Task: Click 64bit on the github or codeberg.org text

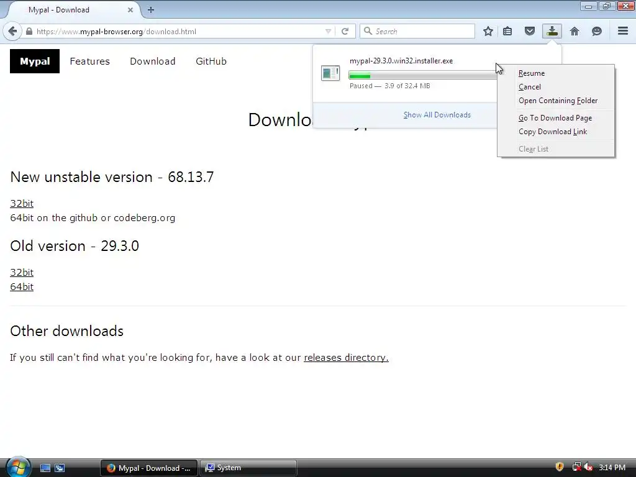Action: point(93,218)
